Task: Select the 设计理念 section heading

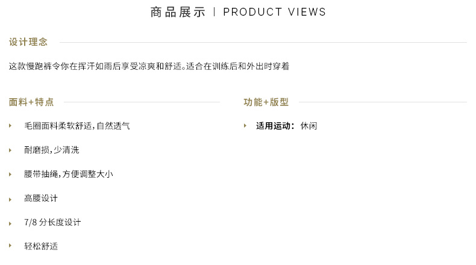Action: [x=28, y=42]
